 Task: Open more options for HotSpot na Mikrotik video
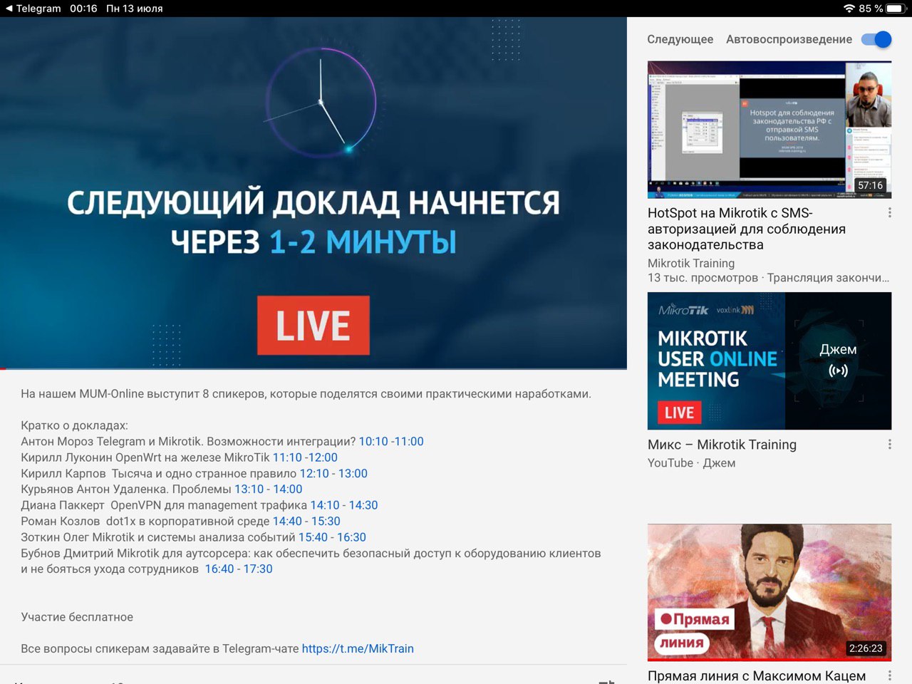click(889, 213)
